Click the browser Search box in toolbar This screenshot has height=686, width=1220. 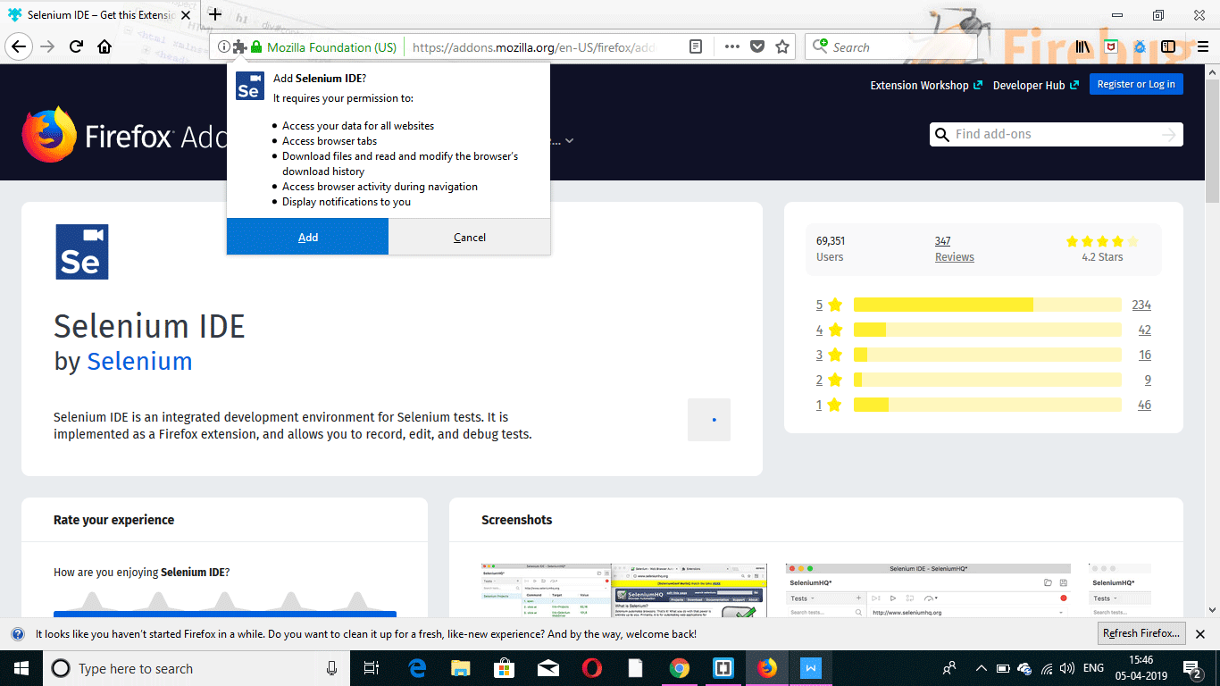(x=890, y=47)
